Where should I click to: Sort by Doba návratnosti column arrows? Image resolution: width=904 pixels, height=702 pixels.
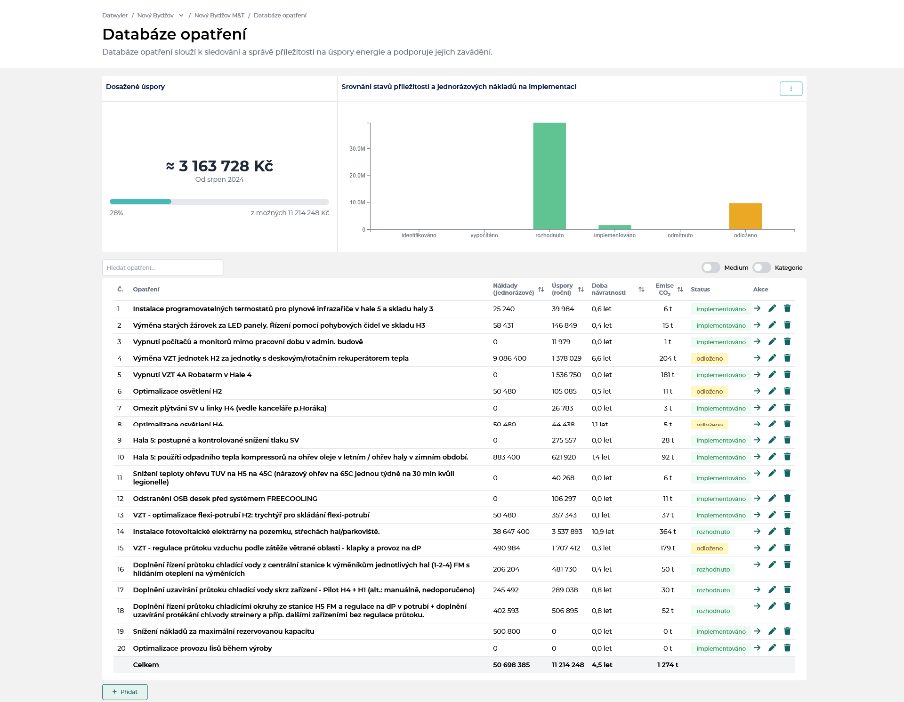(x=641, y=289)
